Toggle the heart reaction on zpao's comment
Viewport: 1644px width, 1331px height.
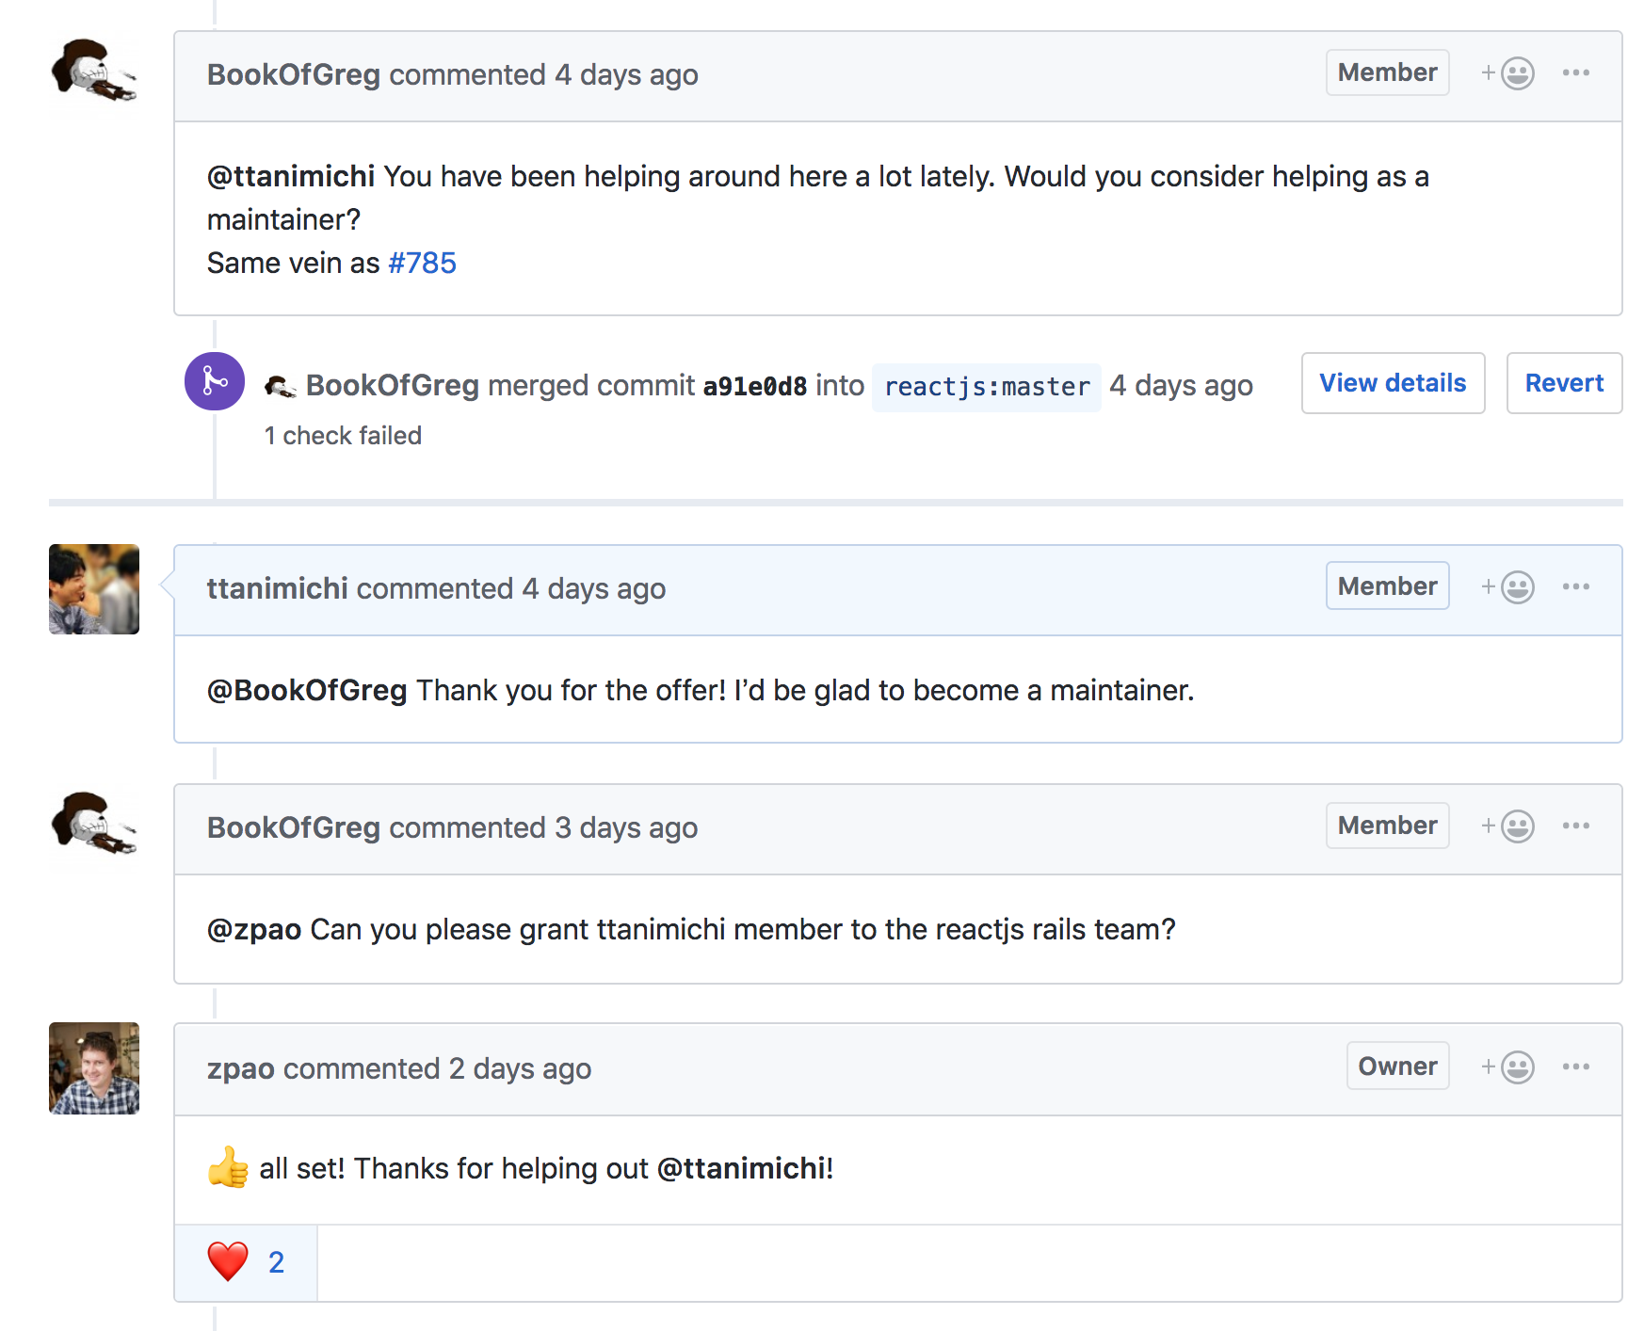click(246, 1262)
